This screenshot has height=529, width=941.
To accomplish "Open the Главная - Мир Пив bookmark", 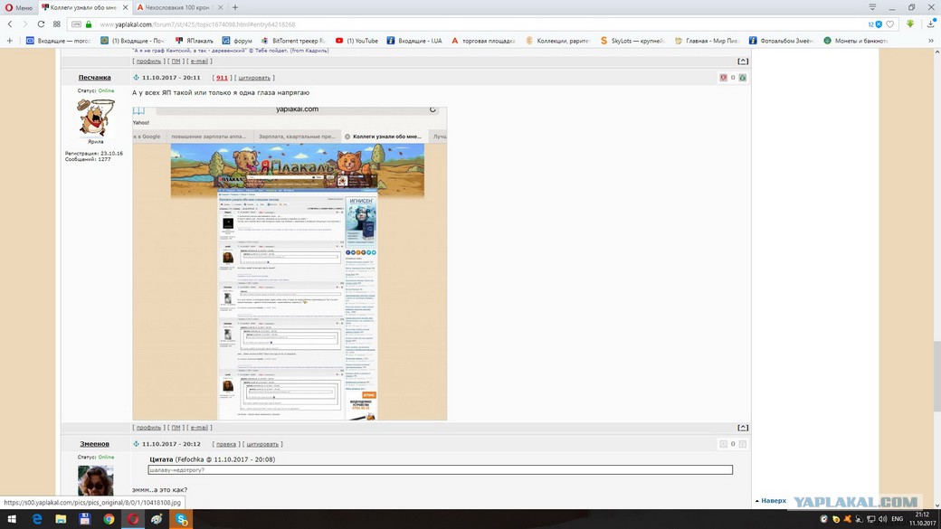I will pos(707,41).
